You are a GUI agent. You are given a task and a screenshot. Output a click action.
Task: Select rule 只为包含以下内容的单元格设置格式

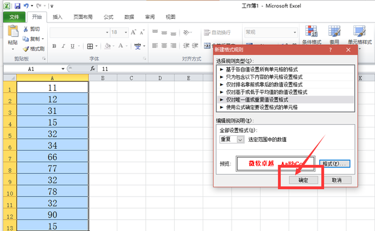(285, 77)
